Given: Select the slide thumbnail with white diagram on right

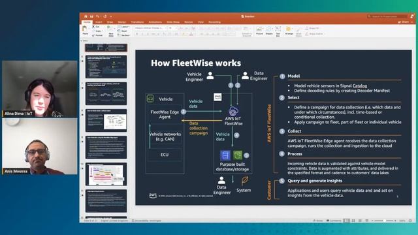Looking at the screenshot, I should pos(106,120).
